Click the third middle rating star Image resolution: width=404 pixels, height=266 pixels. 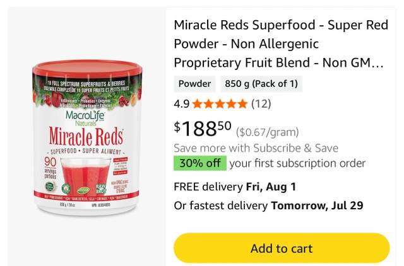pos(220,103)
